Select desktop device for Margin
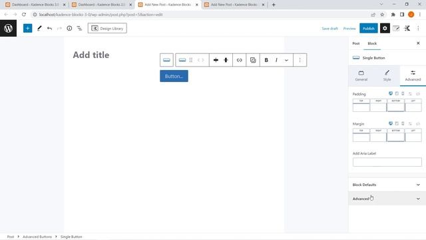The height and width of the screenshot is (240, 426). [391, 123]
